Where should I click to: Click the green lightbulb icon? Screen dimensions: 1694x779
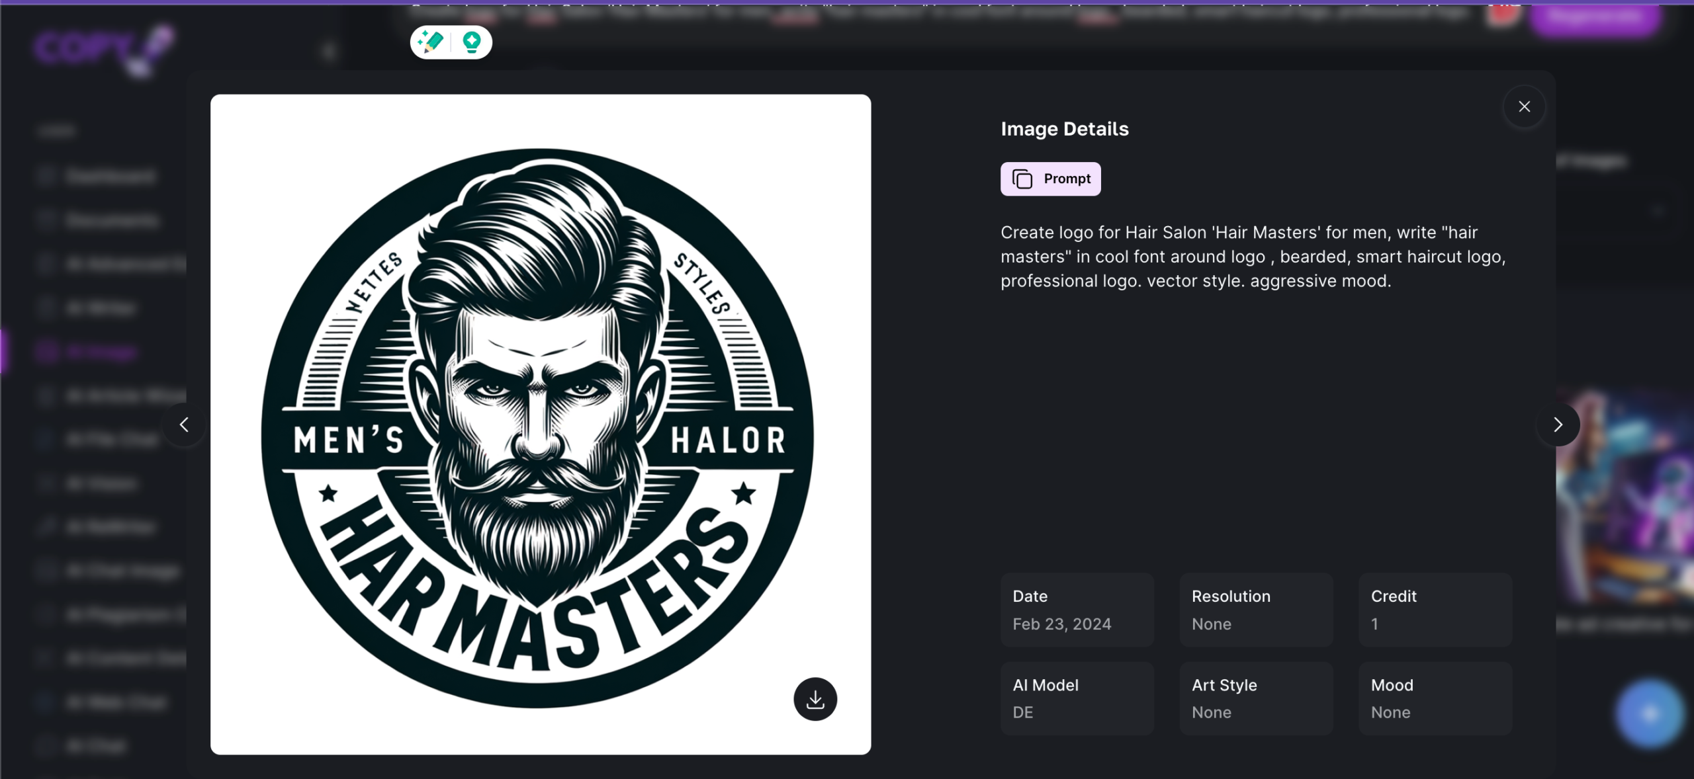tap(471, 42)
